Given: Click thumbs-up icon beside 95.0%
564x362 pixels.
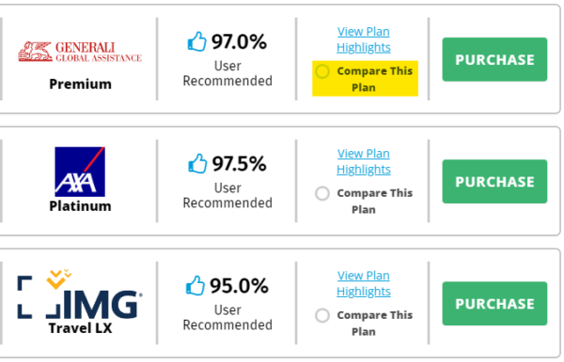Looking at the screenshot, I should pyautogui.click(x=196, y=286).
